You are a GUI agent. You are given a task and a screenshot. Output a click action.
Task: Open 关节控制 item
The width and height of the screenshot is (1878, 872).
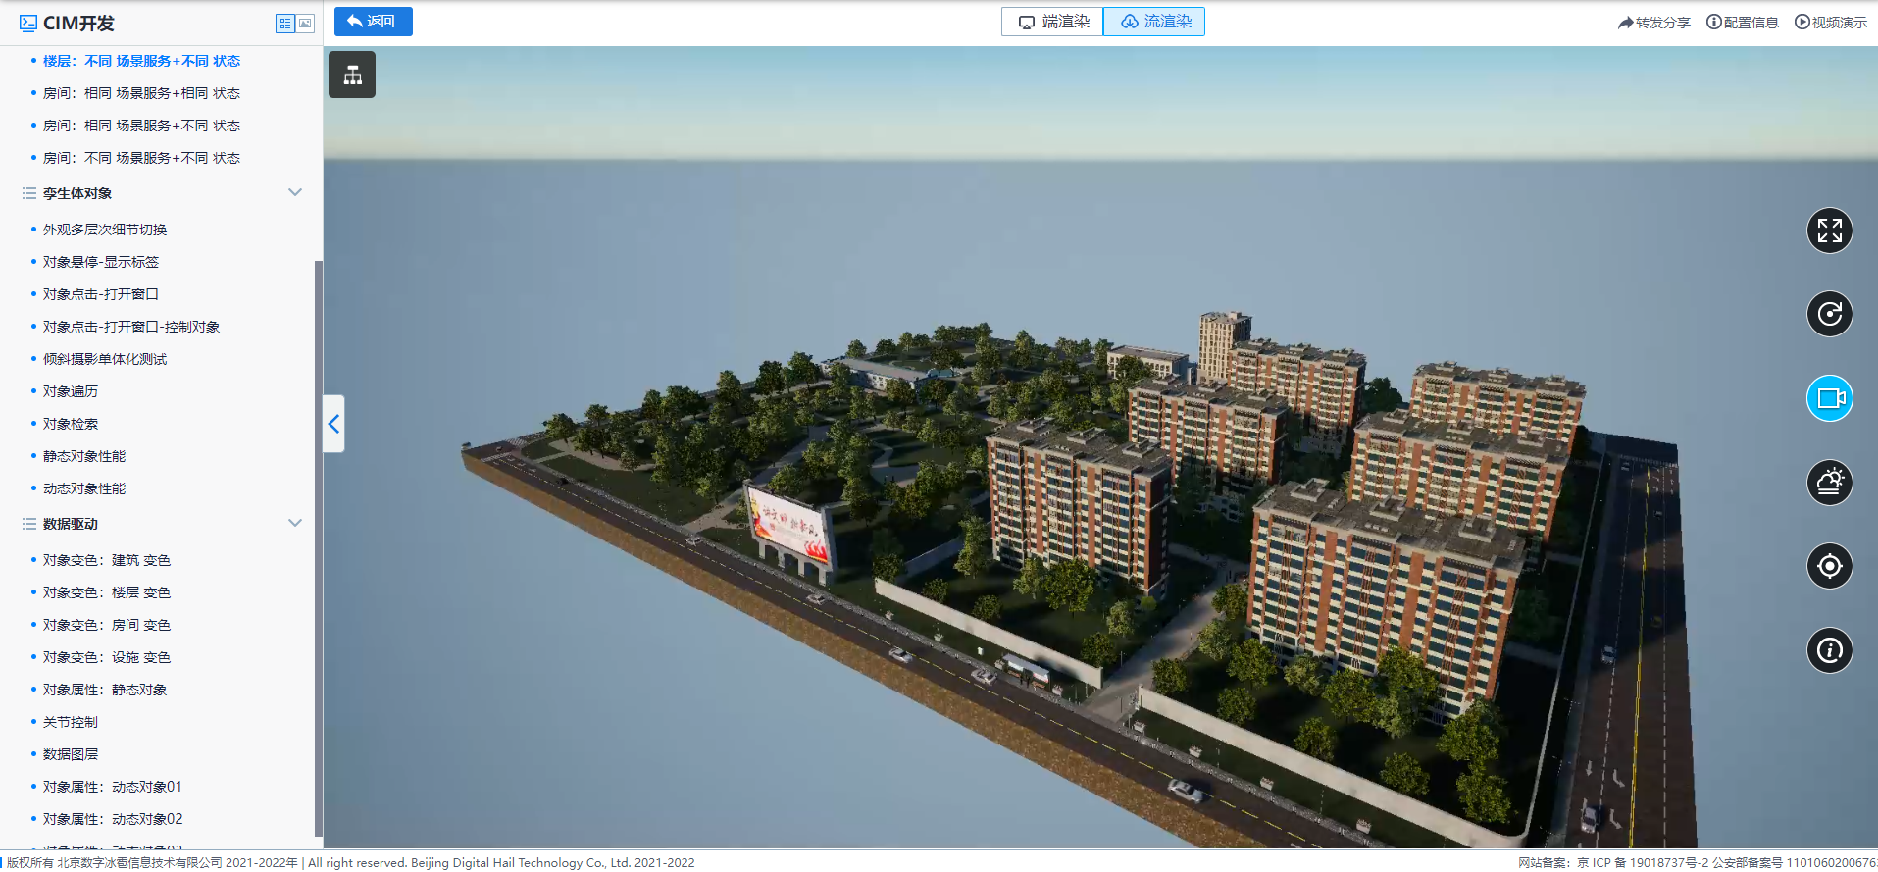(x=71, y=722)
